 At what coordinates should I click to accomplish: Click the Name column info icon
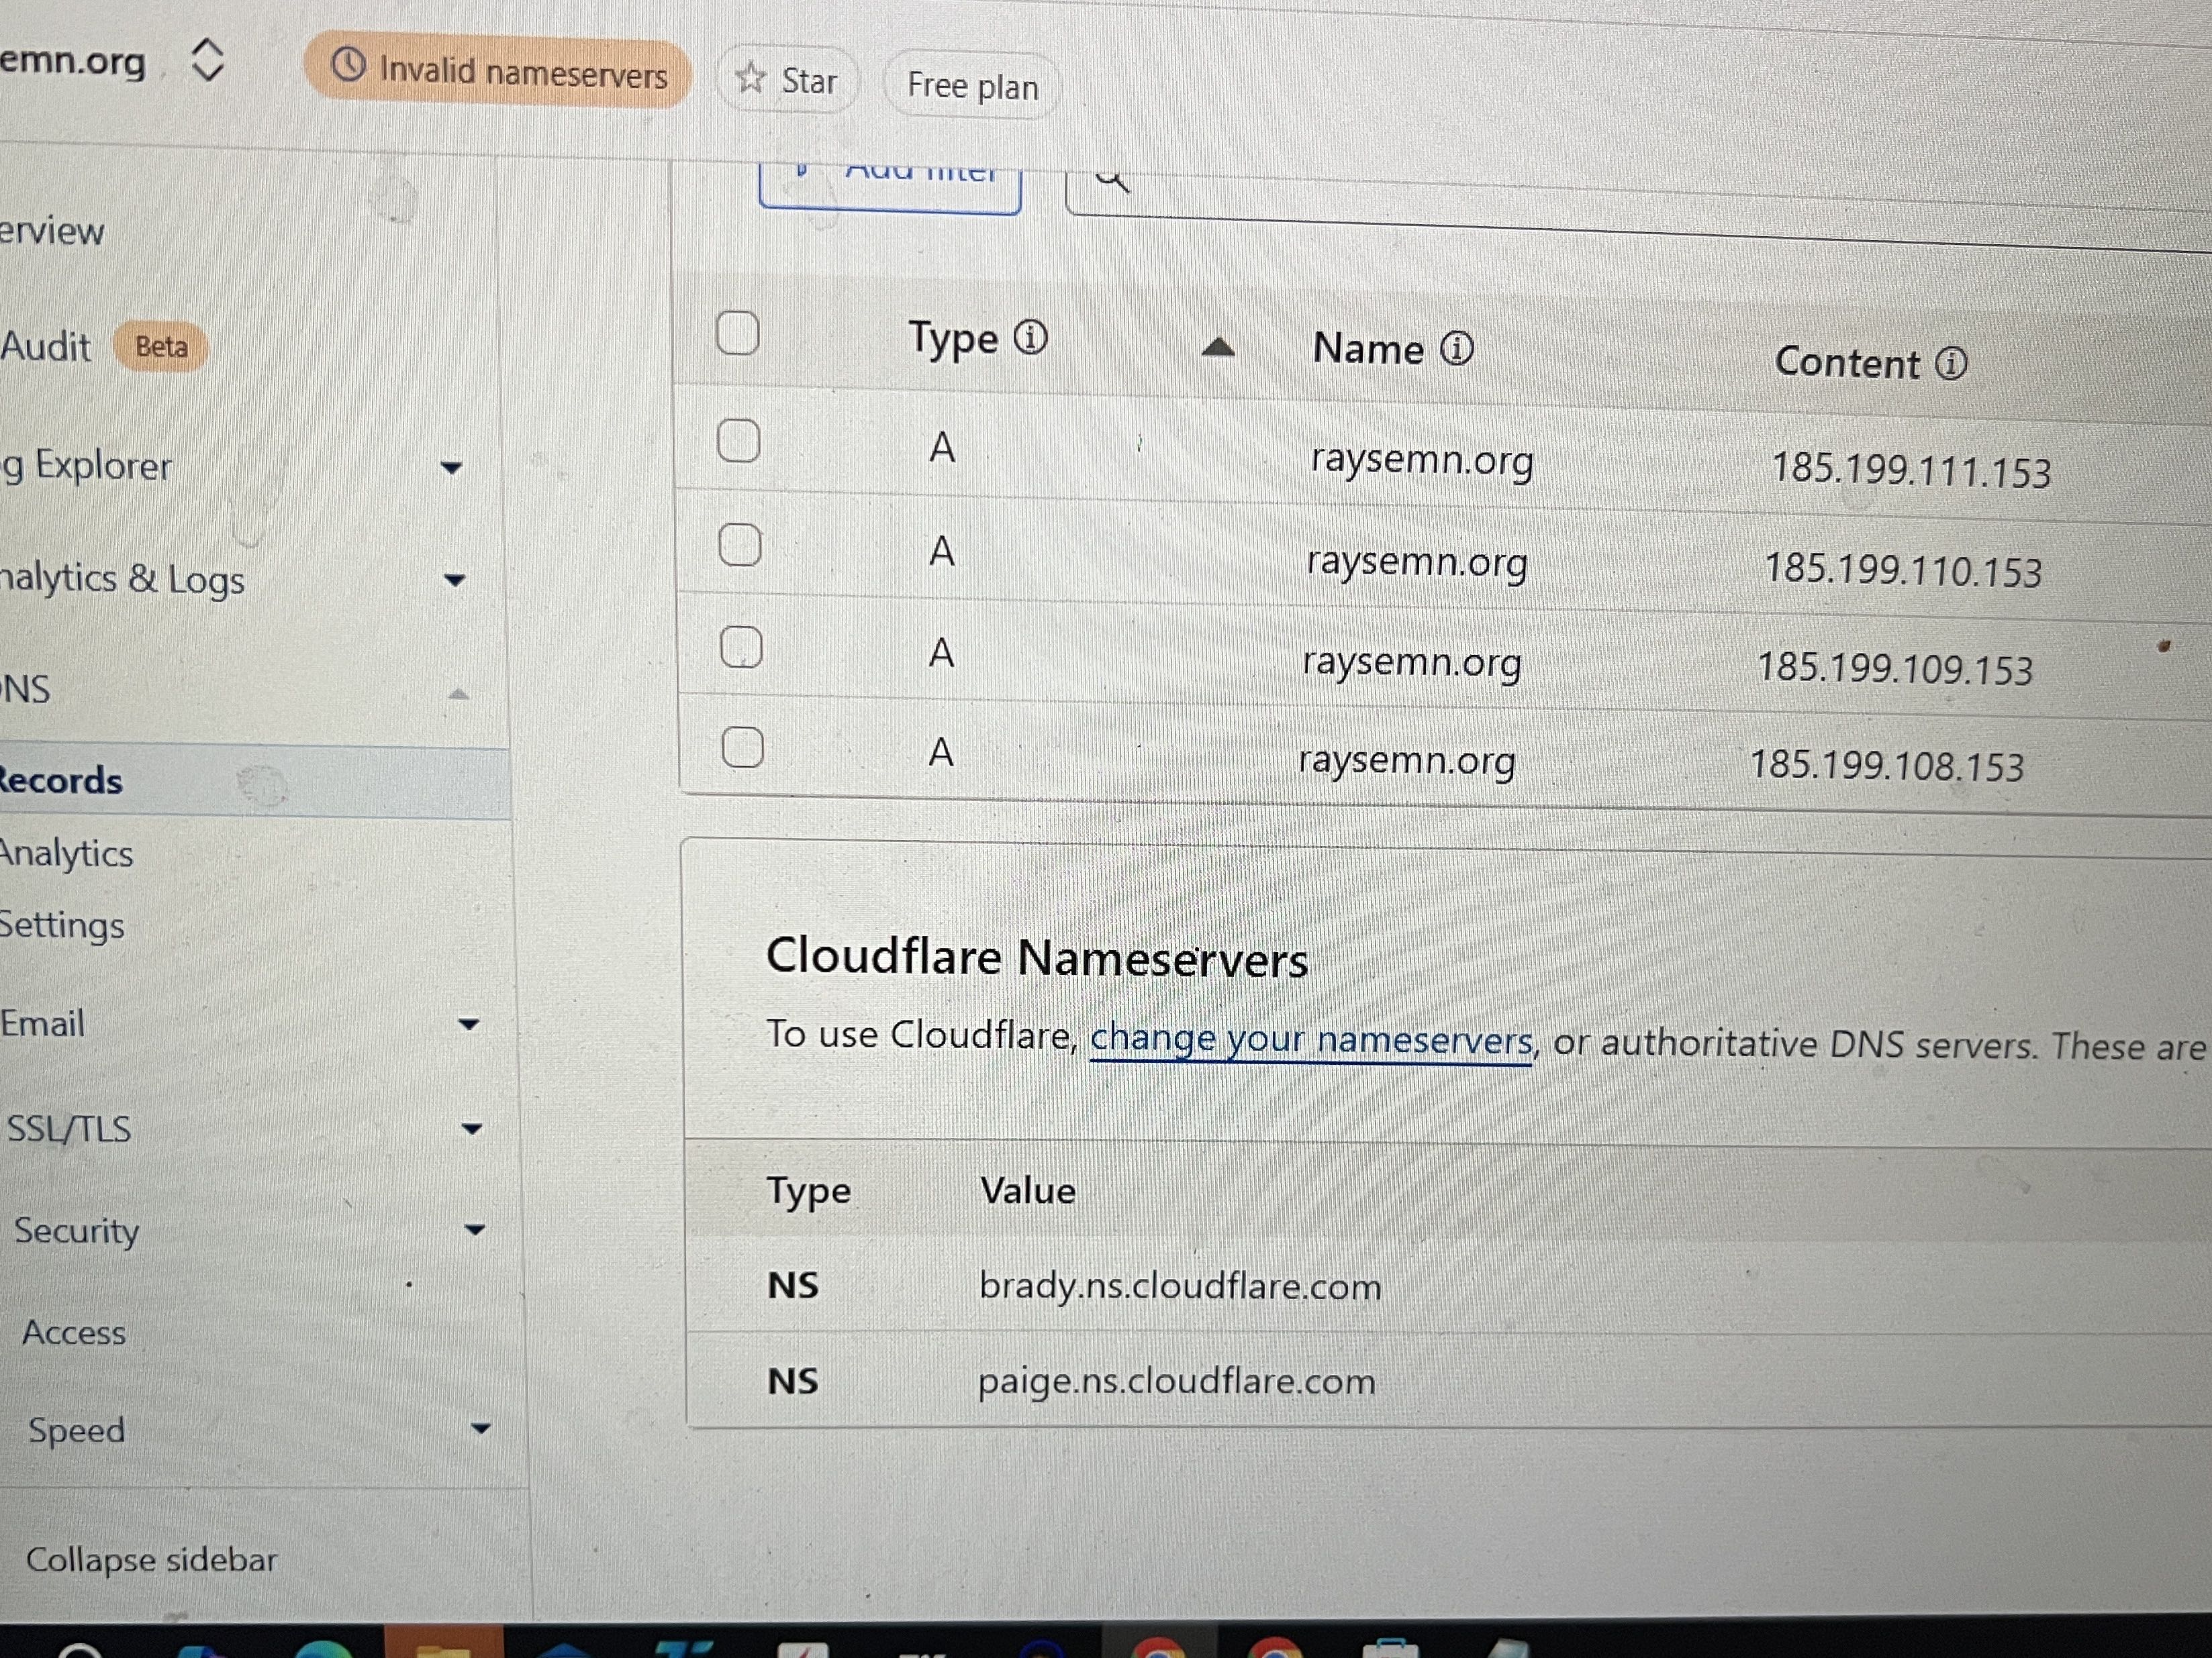(1456, 349)
